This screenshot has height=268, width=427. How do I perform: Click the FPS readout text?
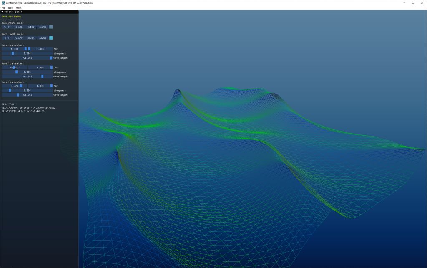8,104
